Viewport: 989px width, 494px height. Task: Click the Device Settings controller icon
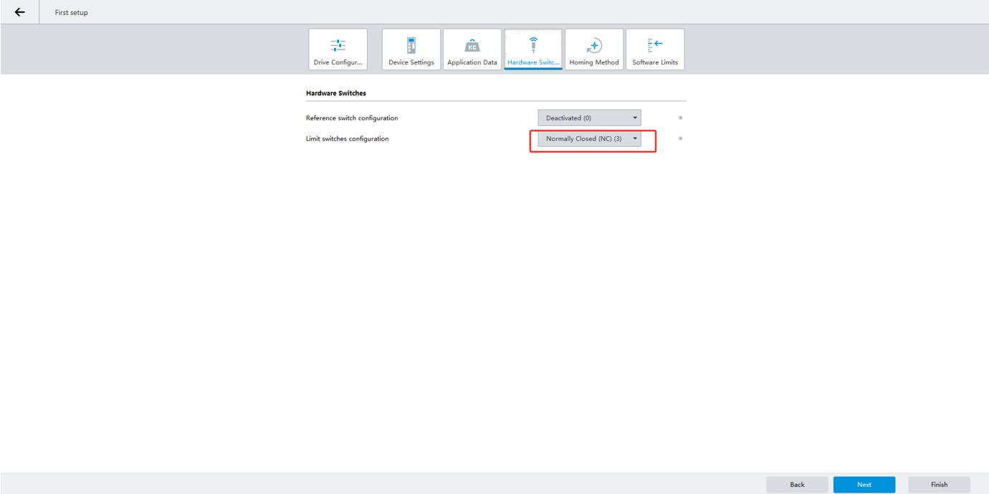[411, 45]
